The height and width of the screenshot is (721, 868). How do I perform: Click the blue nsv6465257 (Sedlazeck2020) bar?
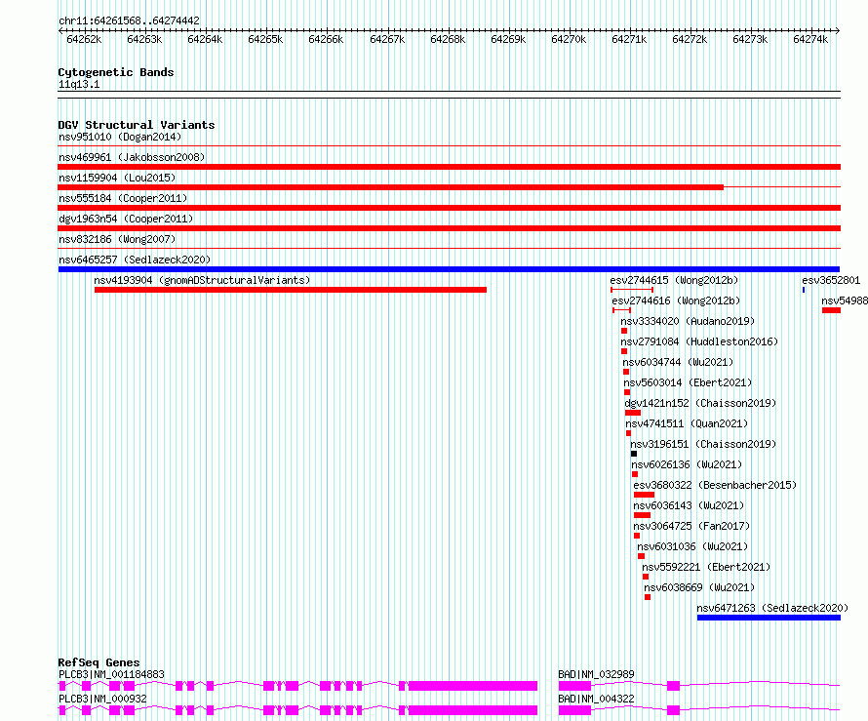click(x=449, y=269)
